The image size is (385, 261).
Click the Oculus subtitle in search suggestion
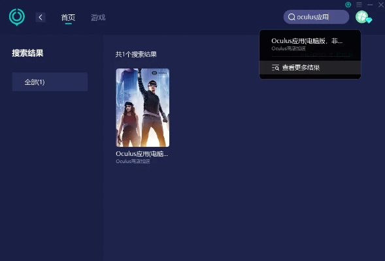(288, 48)
